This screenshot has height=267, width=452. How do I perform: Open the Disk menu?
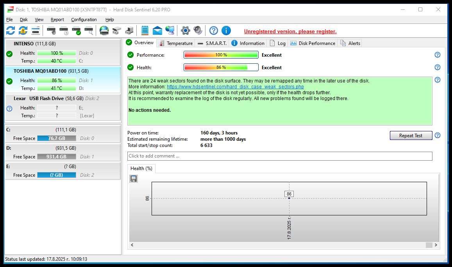(x=24, y=20)
